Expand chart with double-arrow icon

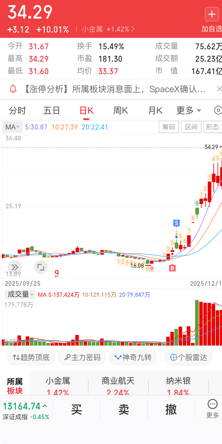click(15, 267)
